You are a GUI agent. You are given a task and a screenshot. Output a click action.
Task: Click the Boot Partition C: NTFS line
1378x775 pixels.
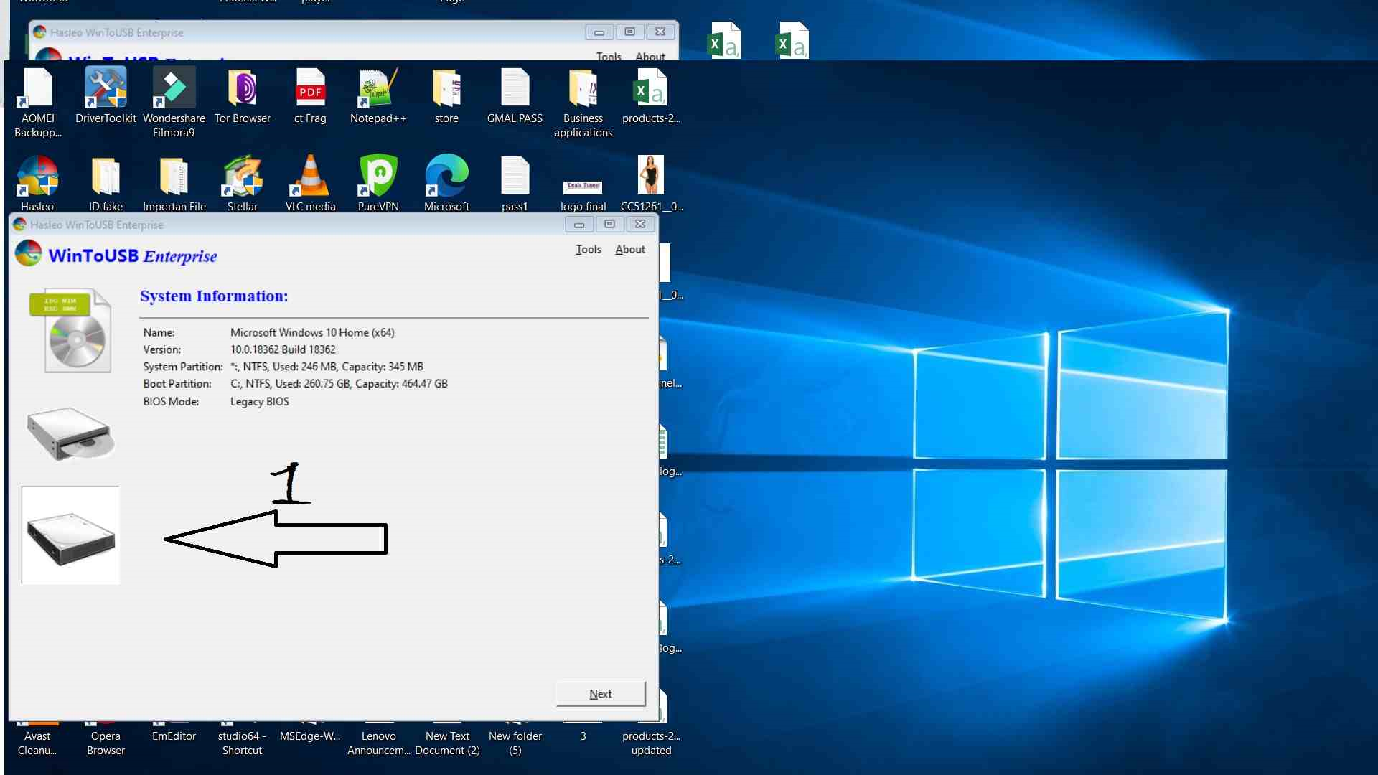295,384
